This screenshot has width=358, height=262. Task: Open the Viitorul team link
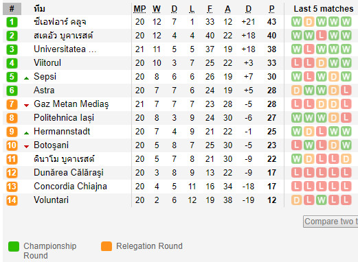(x=47, y=63)
